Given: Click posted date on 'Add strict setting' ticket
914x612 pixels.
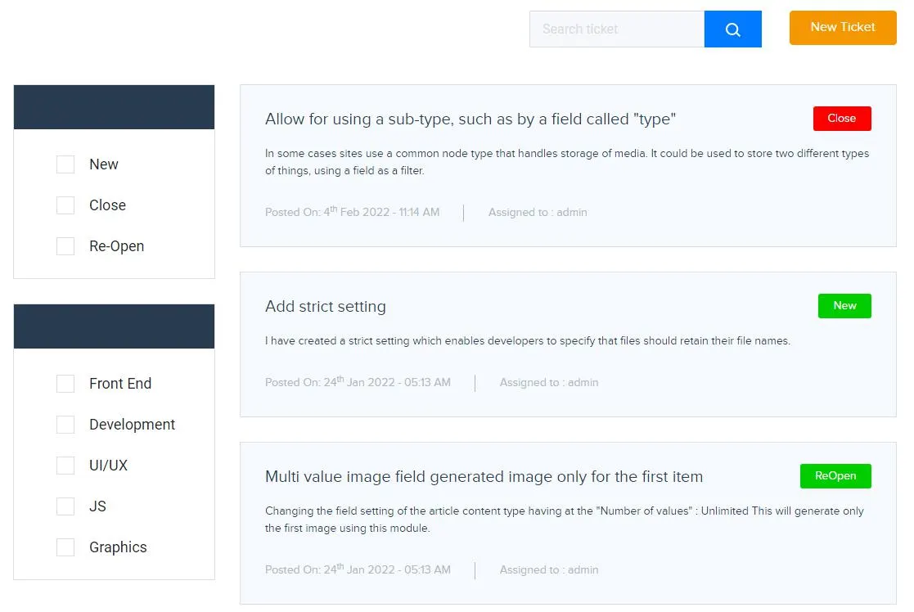Looking at the screenshot, I should click(358, 382).
